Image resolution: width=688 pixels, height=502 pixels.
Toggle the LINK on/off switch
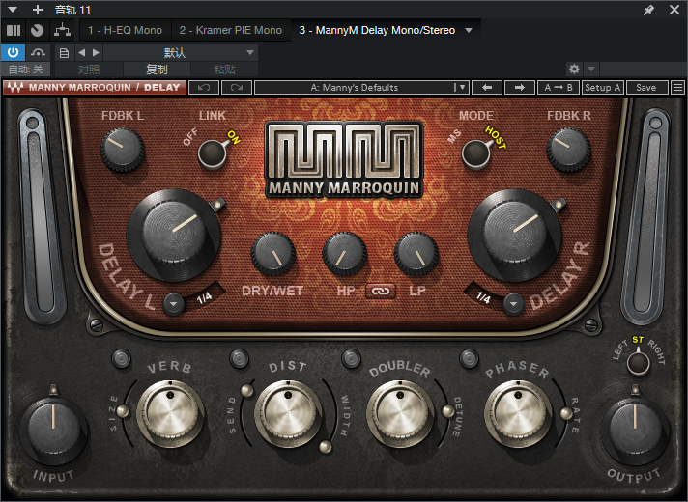point(212,153)
